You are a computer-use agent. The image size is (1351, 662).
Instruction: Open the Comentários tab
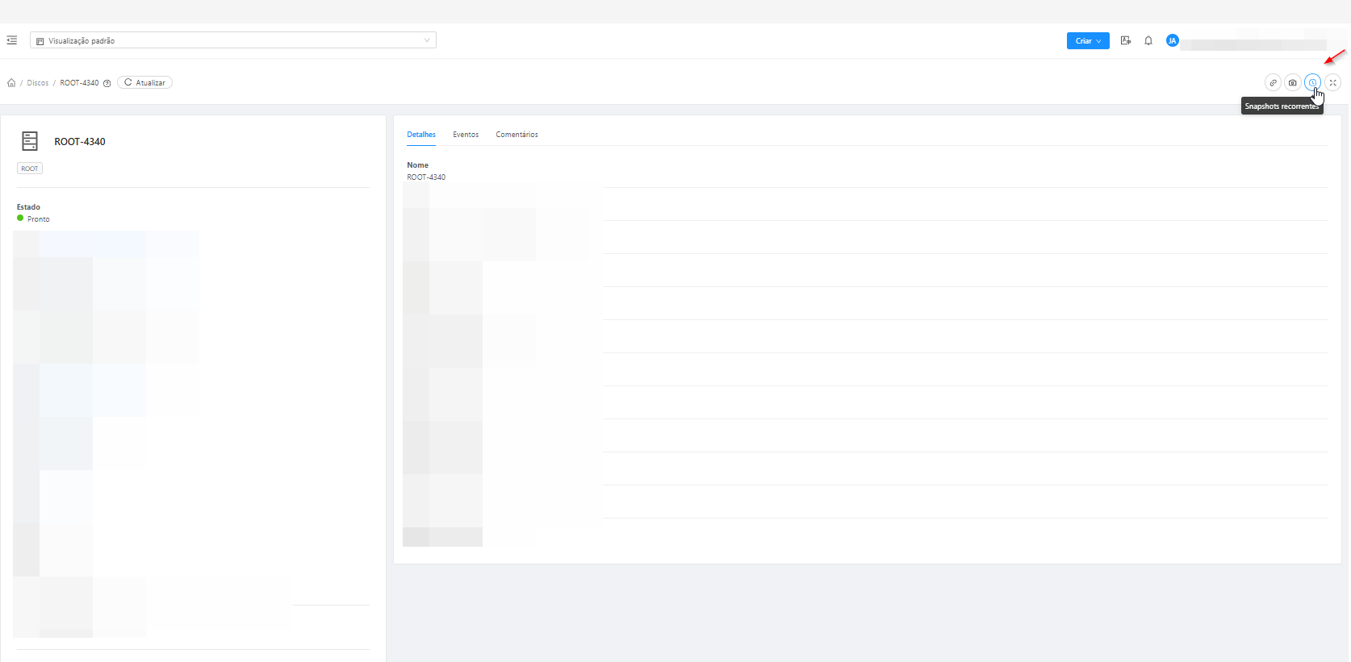[x=517, y=135]
